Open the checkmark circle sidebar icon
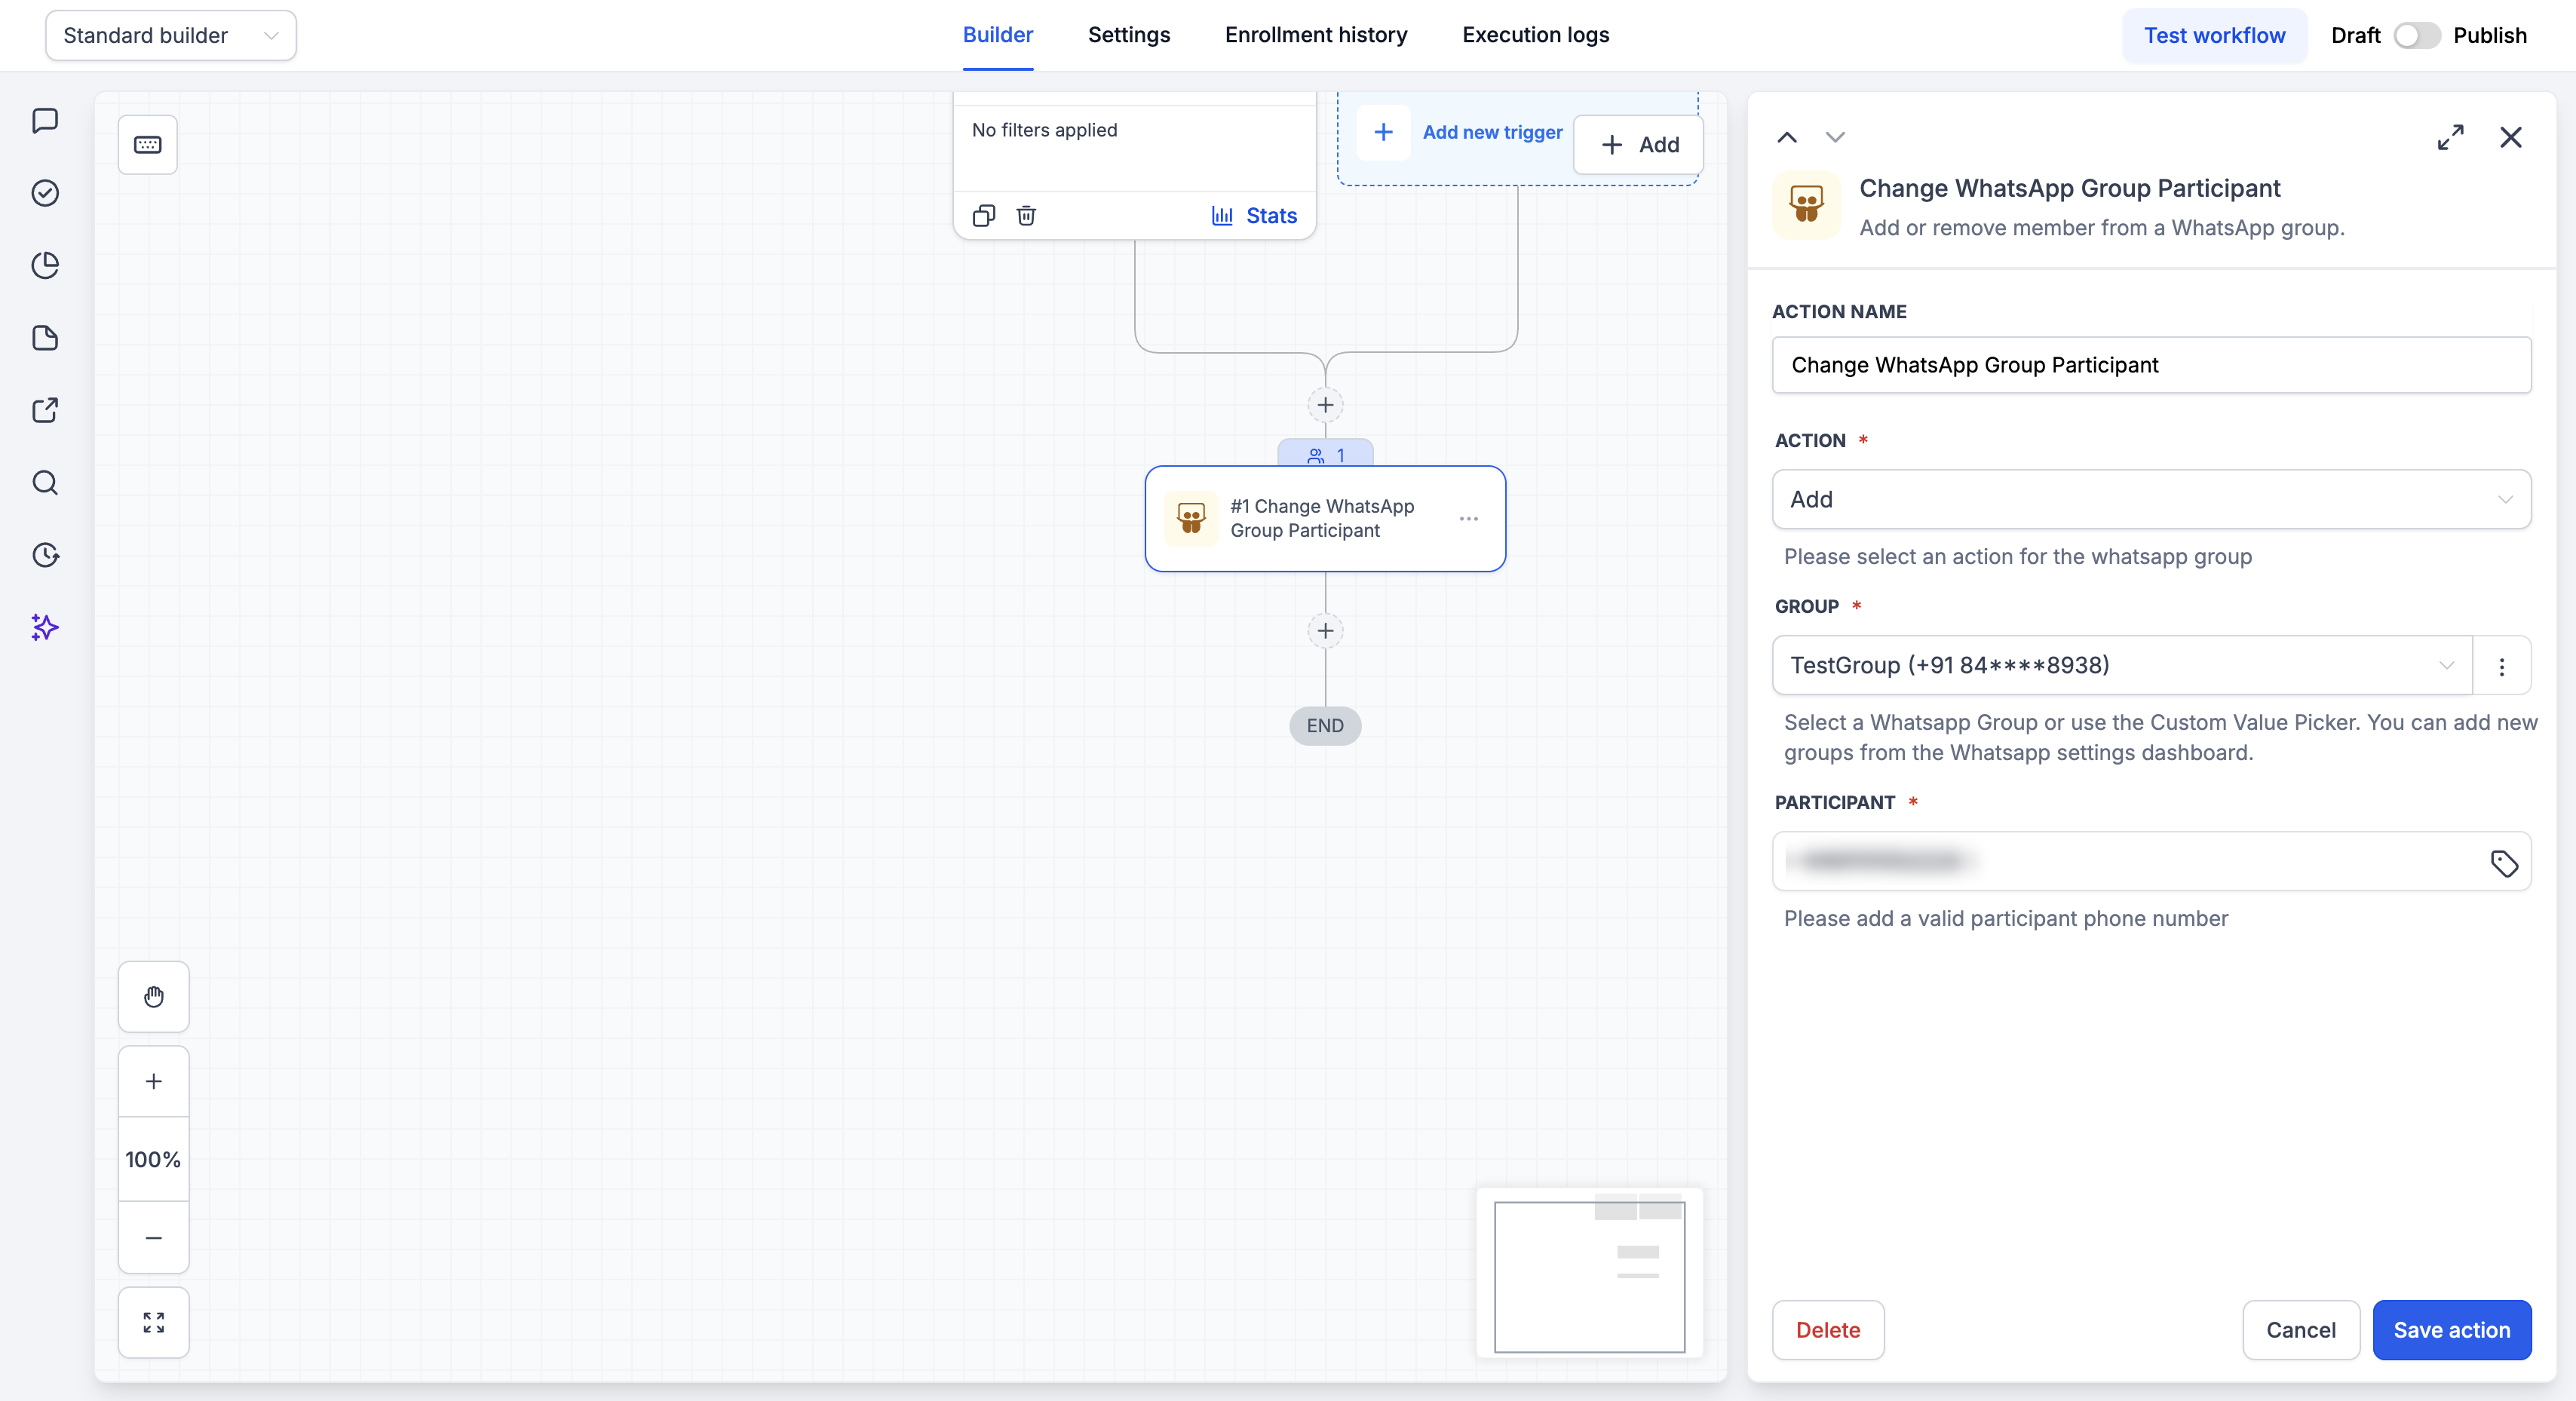 click(45, 193)
